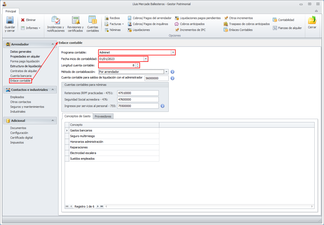Click info icon beside Método de contabilización
The image size is (324, 225).
click(x=173, y=72)
